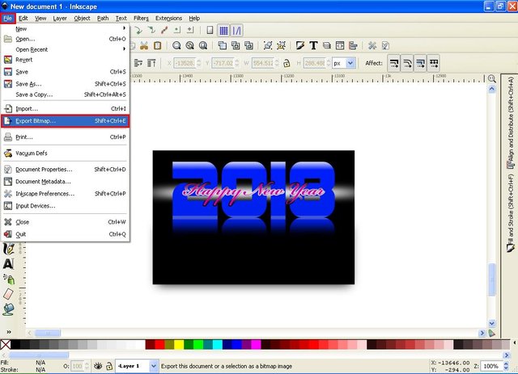
Task: Click the zoom magnifier icon above vertical scrollbar
Action: point(492,78)
